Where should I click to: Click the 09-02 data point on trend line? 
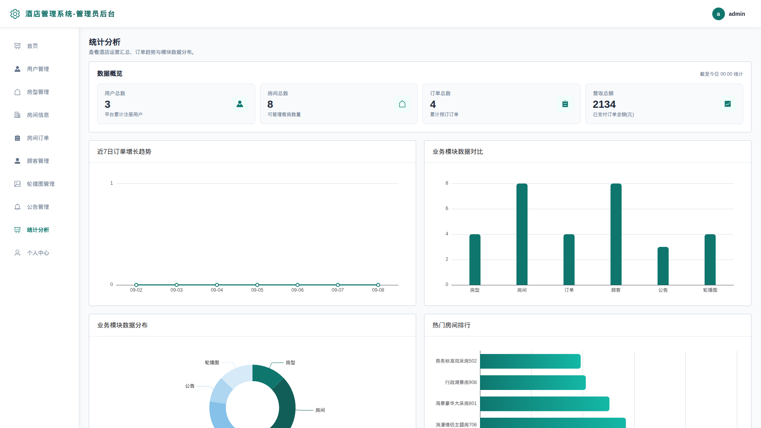click(x=136, y=285)
